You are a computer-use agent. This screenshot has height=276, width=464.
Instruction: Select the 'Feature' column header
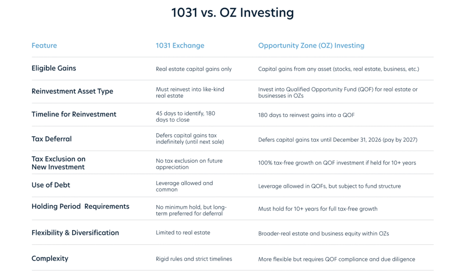44,45
